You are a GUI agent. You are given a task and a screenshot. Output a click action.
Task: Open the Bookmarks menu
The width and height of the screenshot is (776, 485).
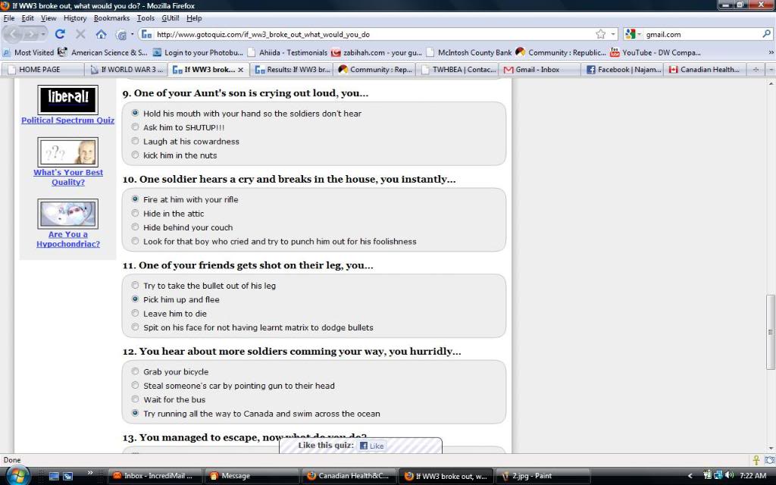pyautogui.click(x=111, y=17)
